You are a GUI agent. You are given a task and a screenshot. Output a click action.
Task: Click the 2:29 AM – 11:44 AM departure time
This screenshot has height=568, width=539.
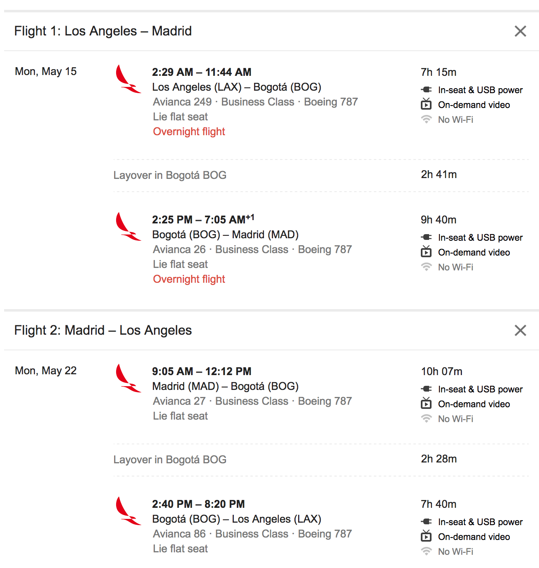[x=201, y=72]
